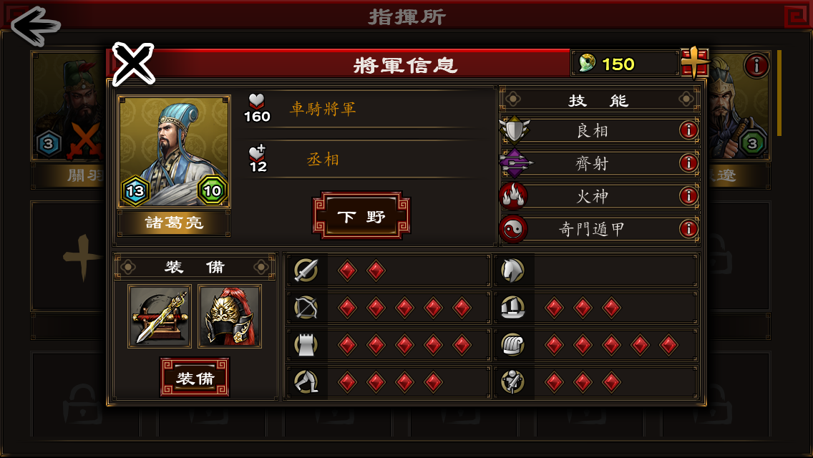Viewport: 813px width, 458px height.
Task: Select the bow attribute icon
Action: 306,308
